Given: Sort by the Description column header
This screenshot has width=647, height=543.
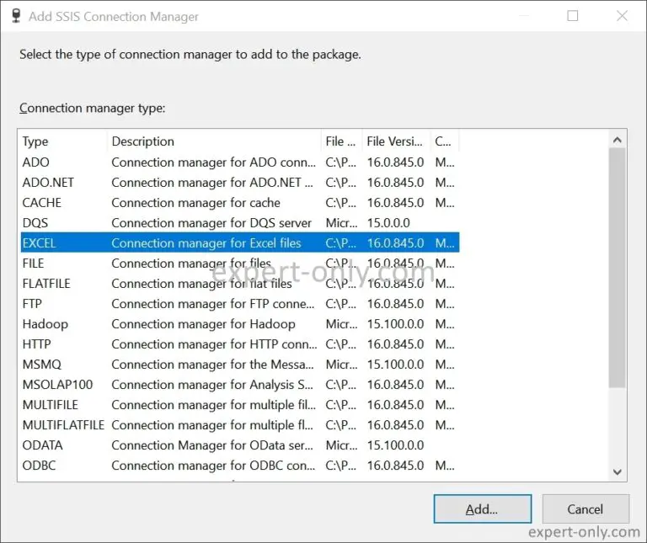Looking at the screenshot, I should 214,141.
